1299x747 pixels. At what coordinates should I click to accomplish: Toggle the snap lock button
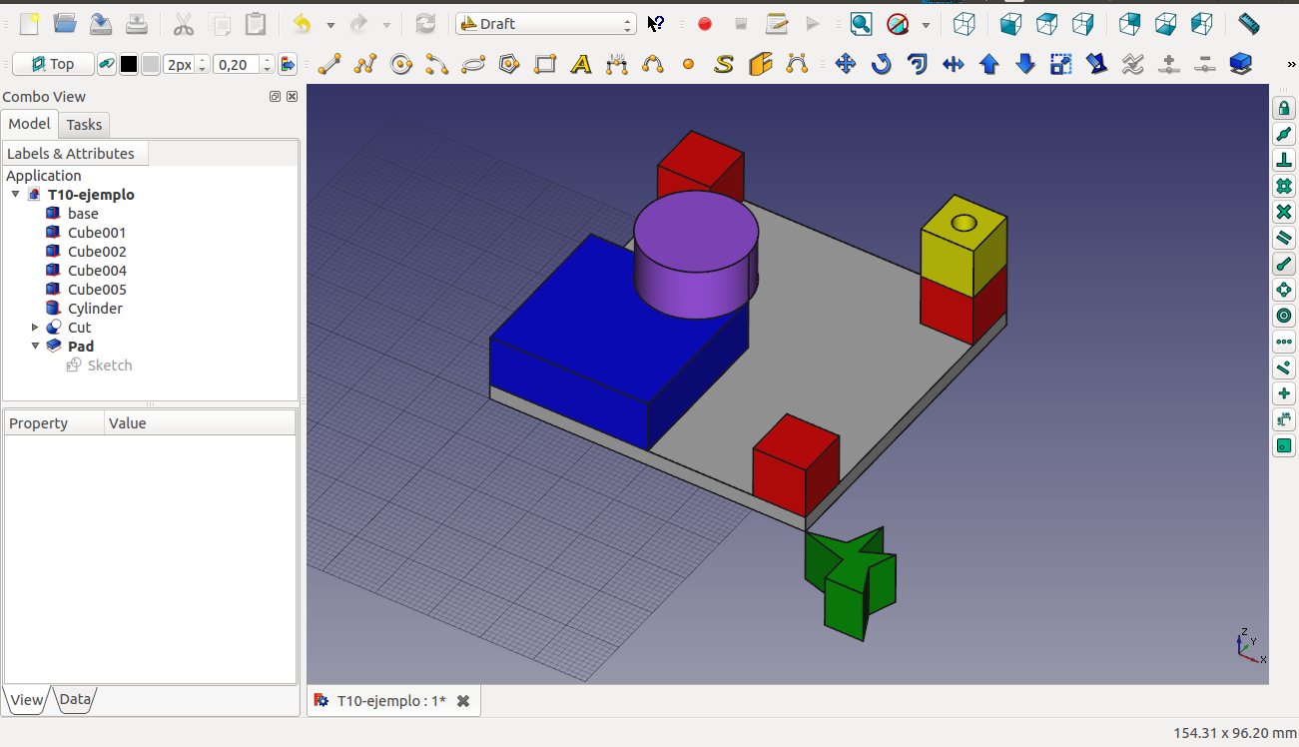[x=1284, y=109]
